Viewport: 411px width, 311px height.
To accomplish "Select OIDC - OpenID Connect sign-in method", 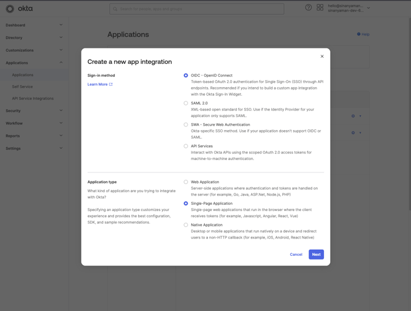I will pyautogui.click(x=186, y=75).
